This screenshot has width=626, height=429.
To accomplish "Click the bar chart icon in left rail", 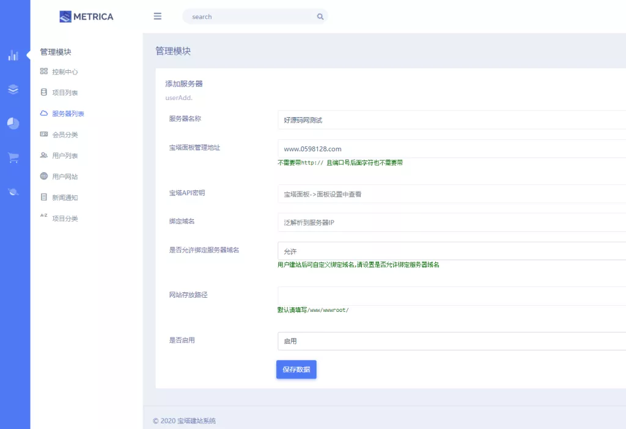I will (x=13, y=56).
